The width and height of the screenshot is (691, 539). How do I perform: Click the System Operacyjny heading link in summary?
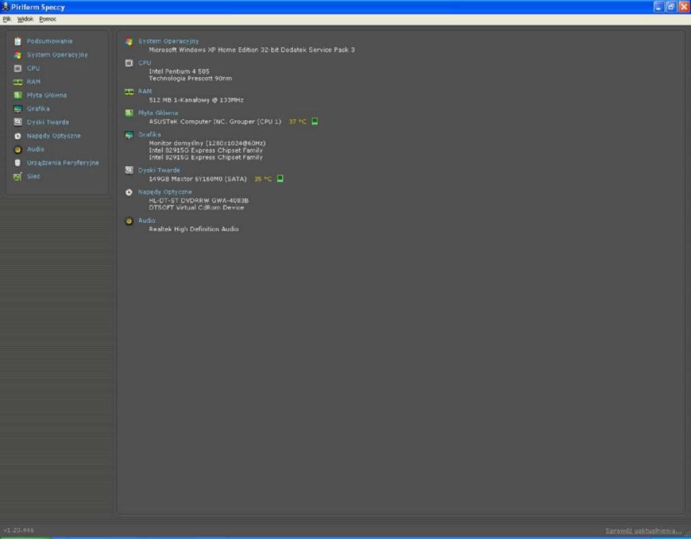point(168,41)
